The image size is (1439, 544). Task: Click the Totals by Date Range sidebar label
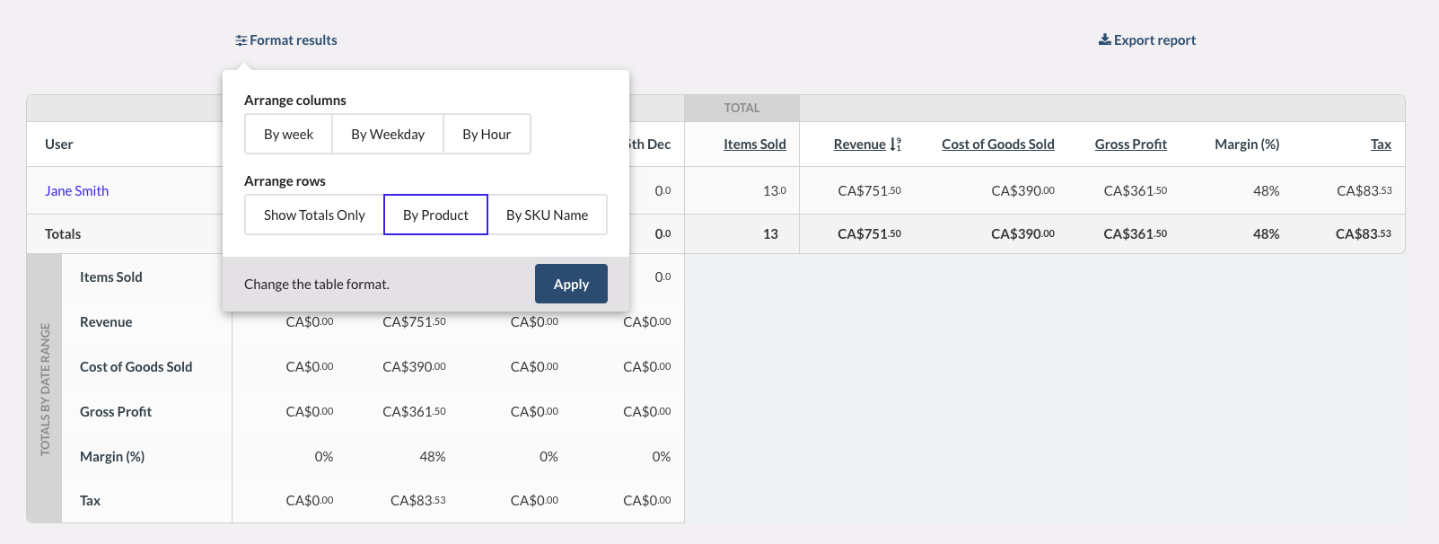click(45, 390)
